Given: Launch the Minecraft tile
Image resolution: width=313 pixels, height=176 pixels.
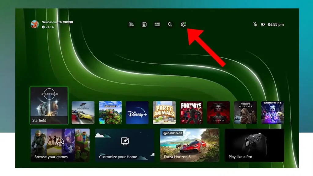Looking at the screenshot, I should [110, 112].
